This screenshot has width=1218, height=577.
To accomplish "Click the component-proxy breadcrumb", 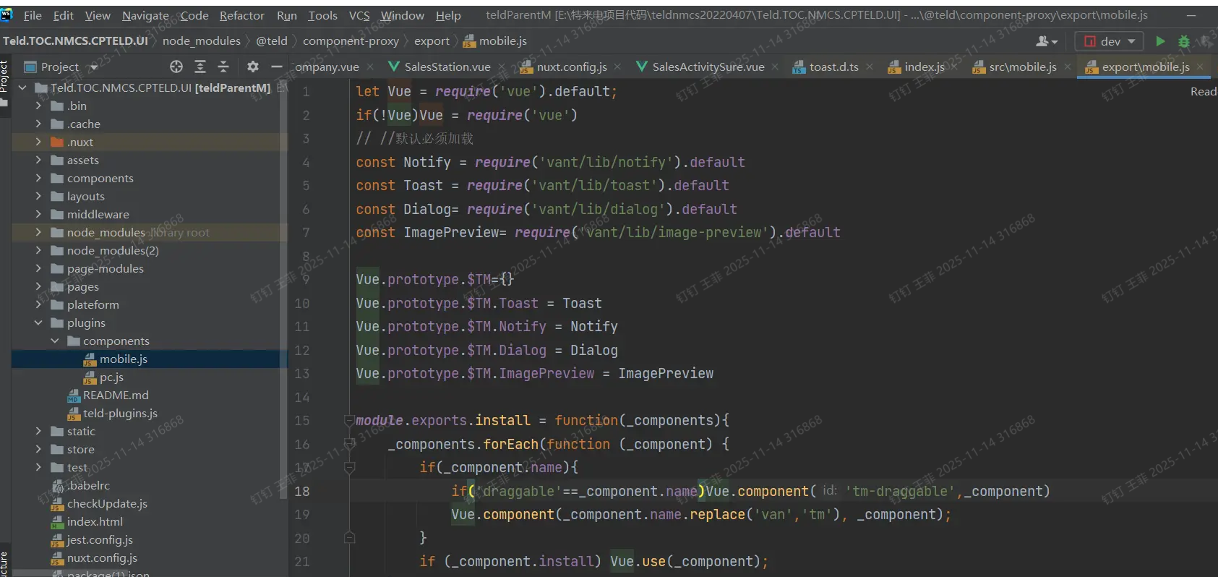I will coord(351,41).
